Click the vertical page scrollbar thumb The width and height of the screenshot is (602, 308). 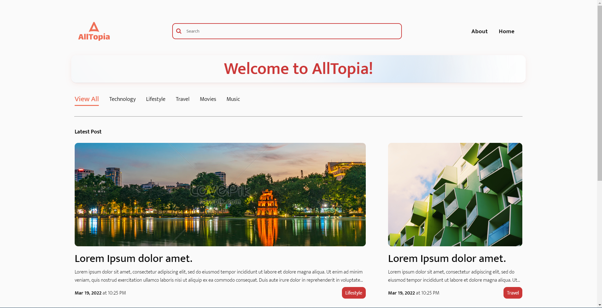click(599, 92)
